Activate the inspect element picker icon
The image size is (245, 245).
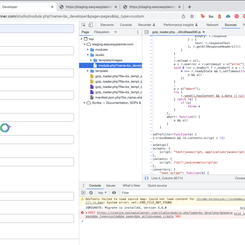click(x=83, y=25)
